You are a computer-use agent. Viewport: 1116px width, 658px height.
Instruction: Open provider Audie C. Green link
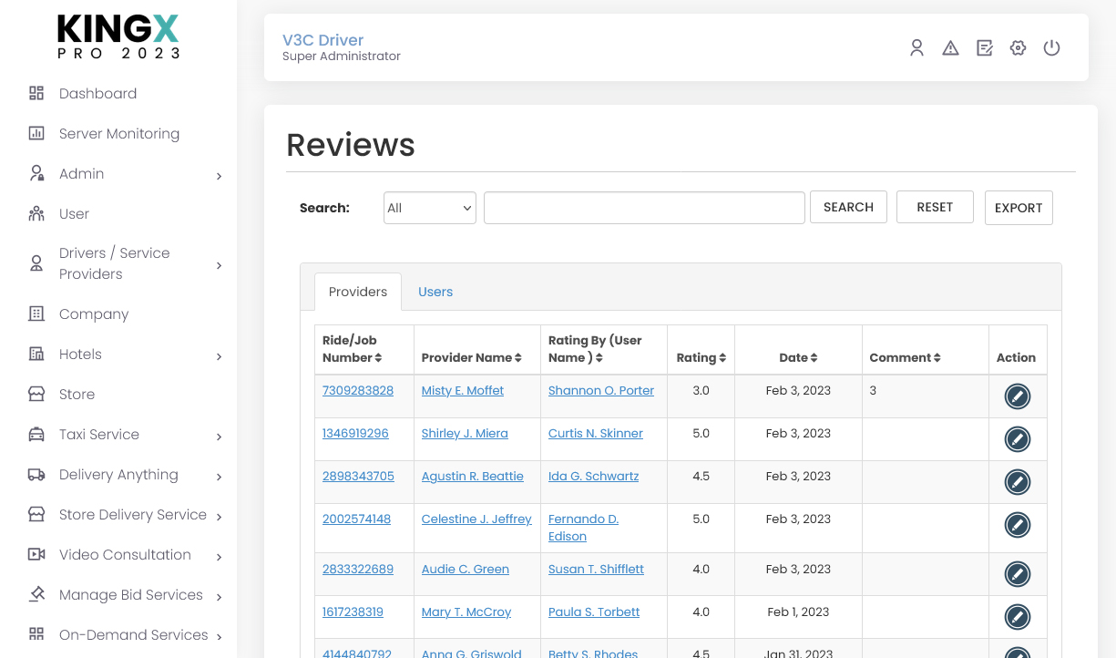(466, 569)
